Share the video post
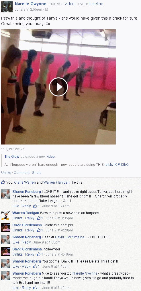 37,173
